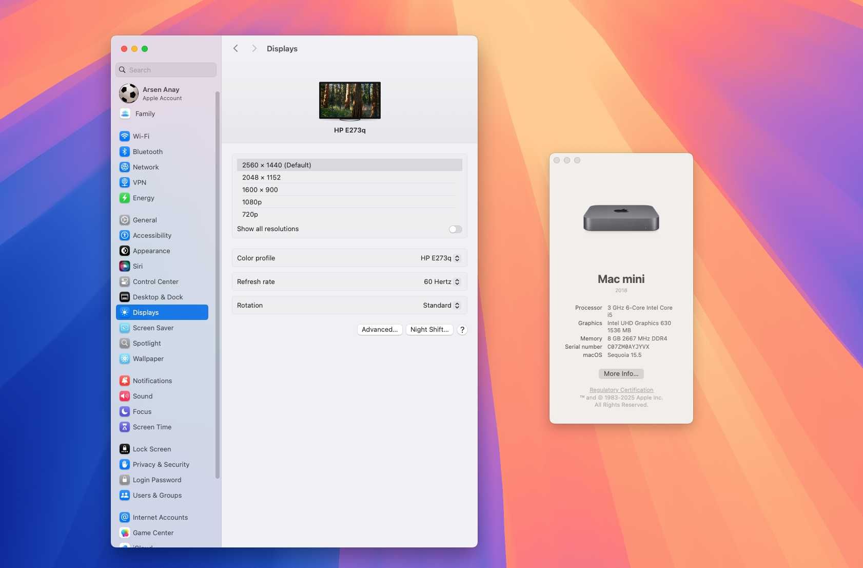The image size is (863, 568).
Task: Open the Refresh rate 60 Hertz dropdown
Action: click(x=442, y=282)
